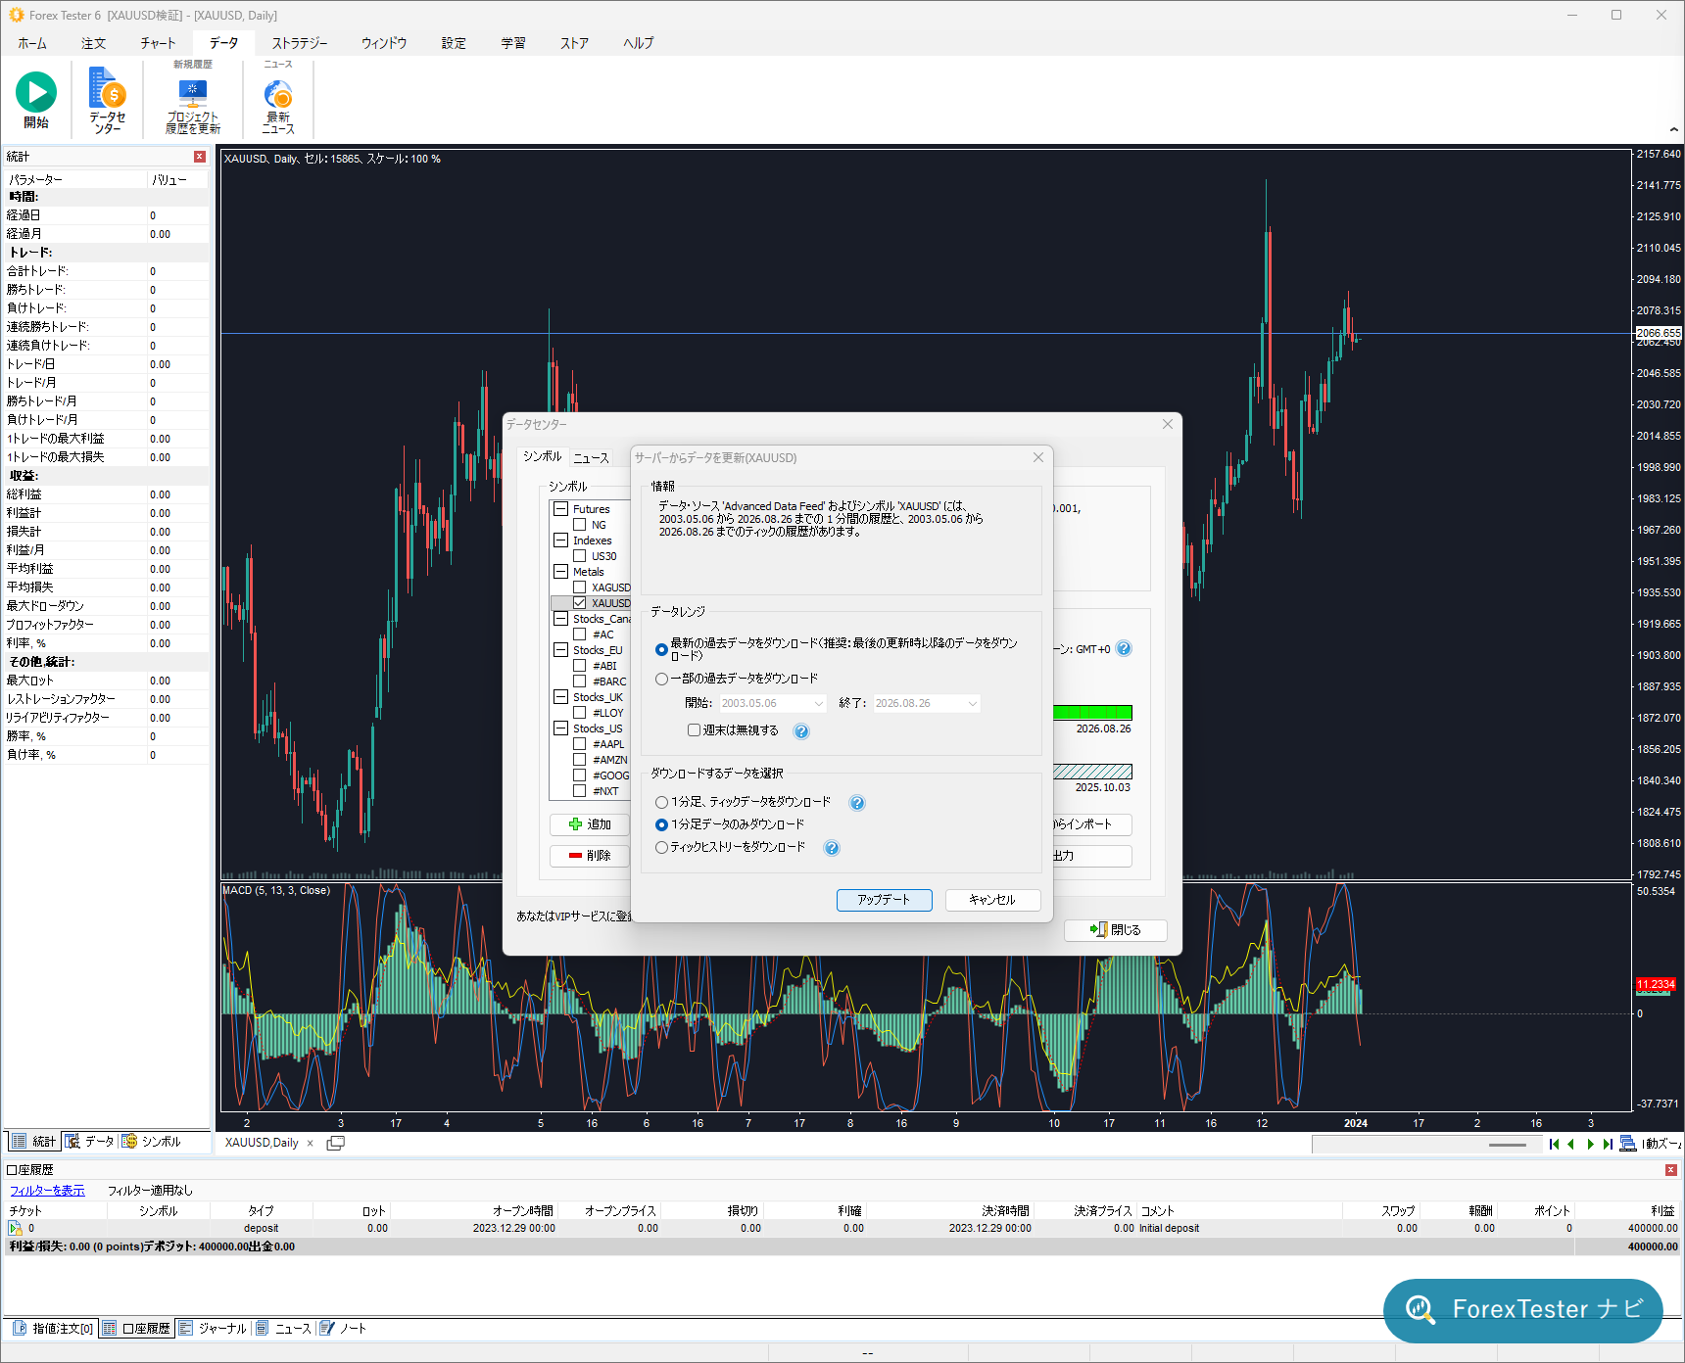Open the ForexTester ナビ floating button
The height and width of the screenshot is (1363, 1685).
tap(1523, 1310)
